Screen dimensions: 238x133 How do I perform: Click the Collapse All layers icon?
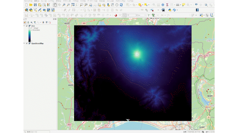click(47, 22)
